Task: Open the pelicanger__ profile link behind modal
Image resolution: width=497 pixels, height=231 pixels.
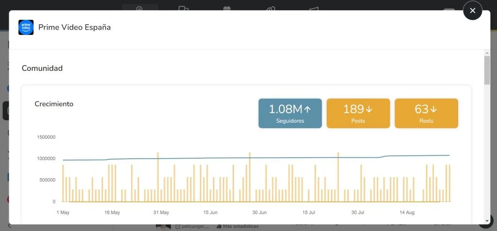Action: [192, 227]
